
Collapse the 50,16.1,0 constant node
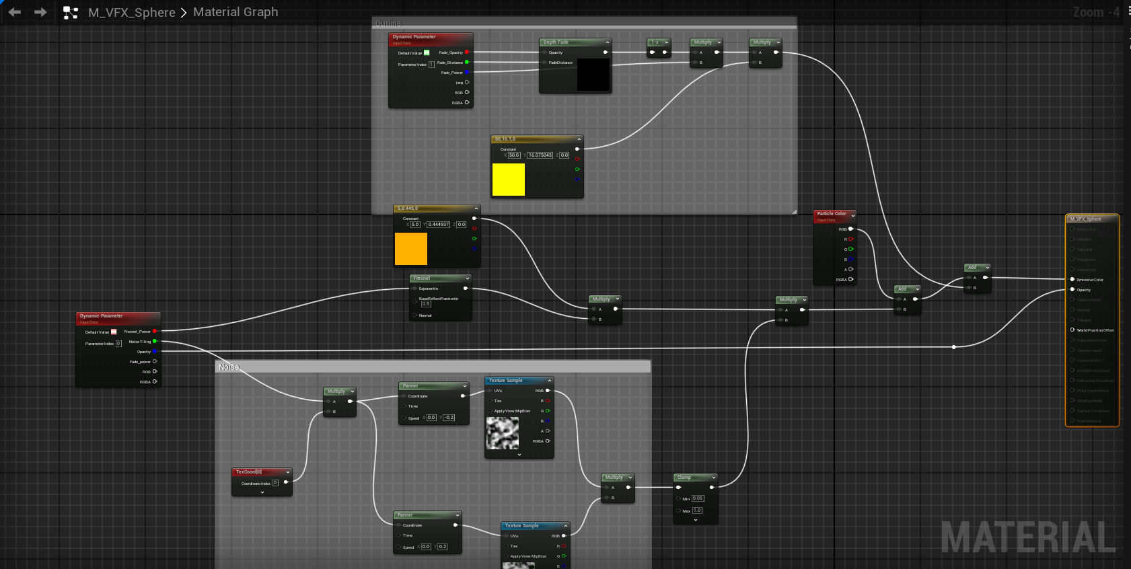click(x=579, y=139)
